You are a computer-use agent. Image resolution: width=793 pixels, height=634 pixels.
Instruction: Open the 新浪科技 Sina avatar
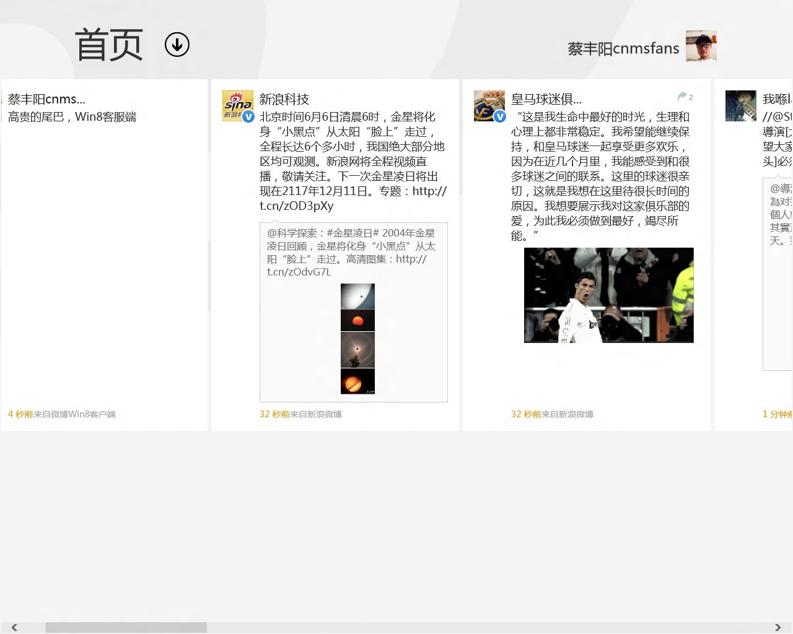point(238,106)
